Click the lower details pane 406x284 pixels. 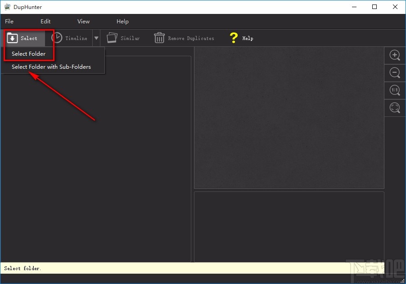coord(289,227)
